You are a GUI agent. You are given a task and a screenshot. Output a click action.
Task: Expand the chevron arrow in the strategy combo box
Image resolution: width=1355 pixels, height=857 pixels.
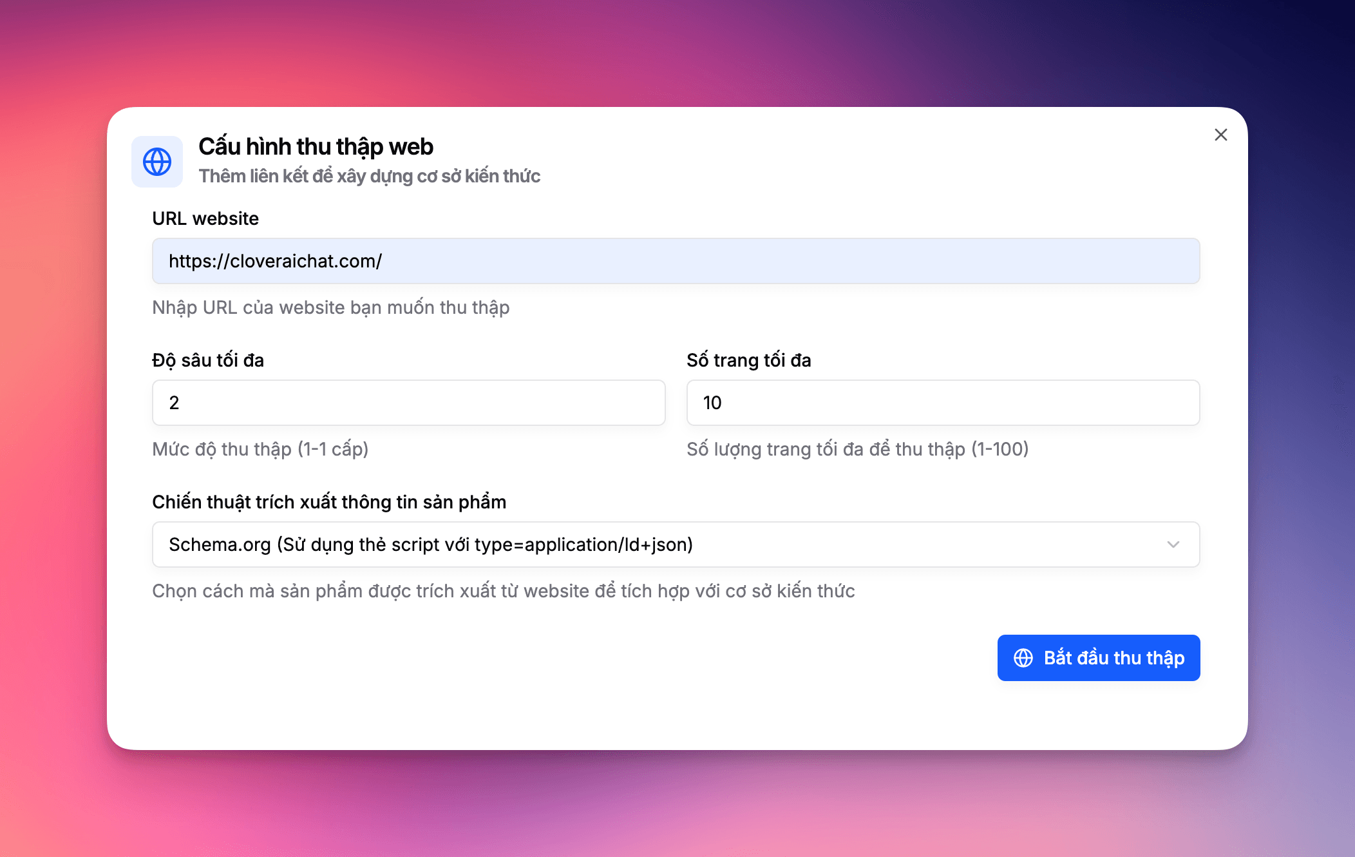tap(1173, 544)
